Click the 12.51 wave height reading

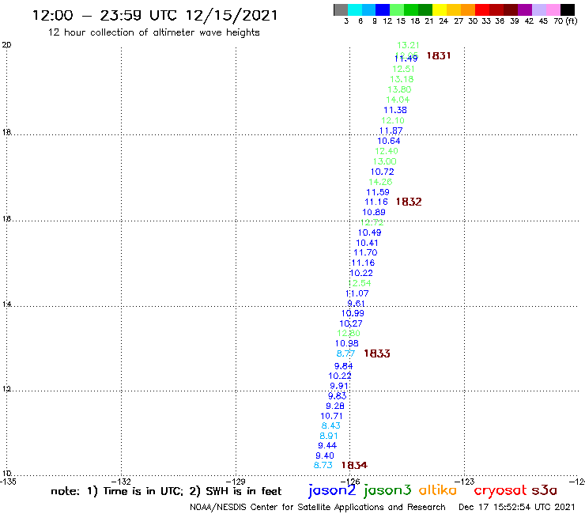[403, 69]
